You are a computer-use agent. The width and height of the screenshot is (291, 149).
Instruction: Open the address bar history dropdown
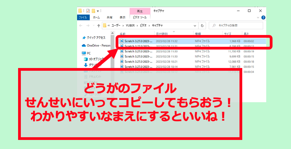tap(195, 26)
